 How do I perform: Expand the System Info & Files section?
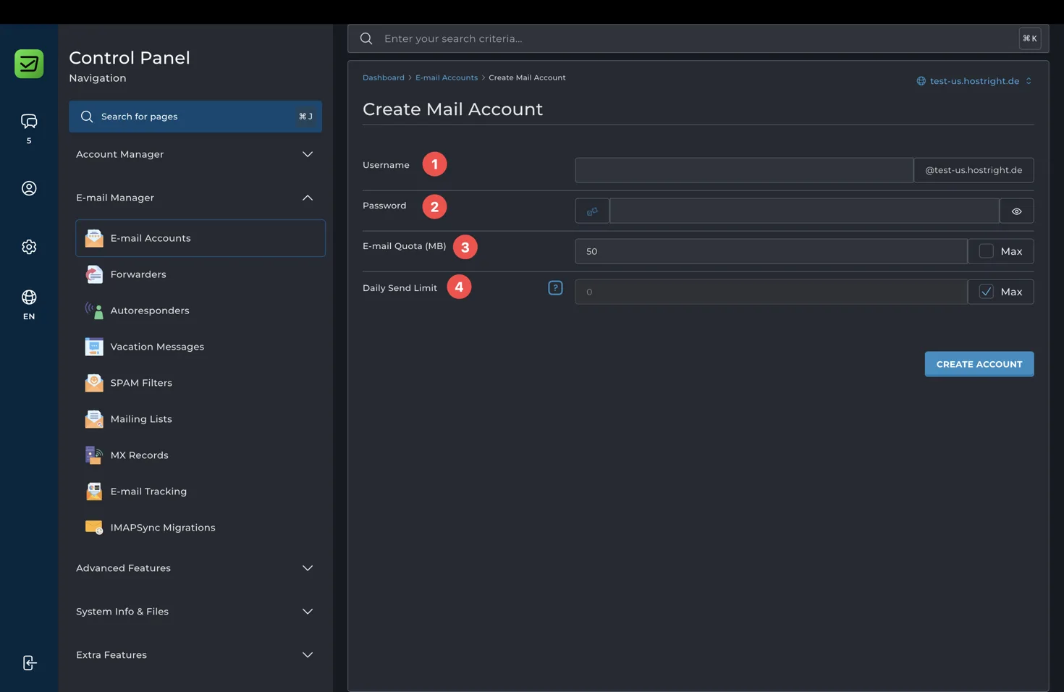coord(195,612)
